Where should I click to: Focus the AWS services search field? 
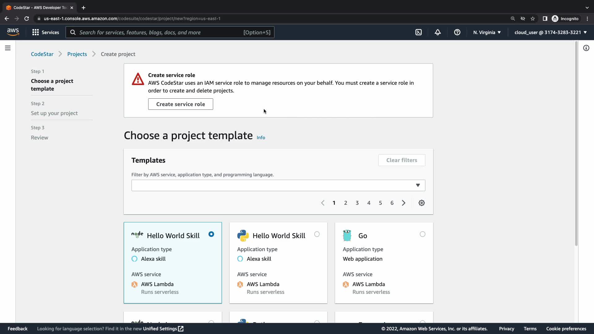pos(161,32)
